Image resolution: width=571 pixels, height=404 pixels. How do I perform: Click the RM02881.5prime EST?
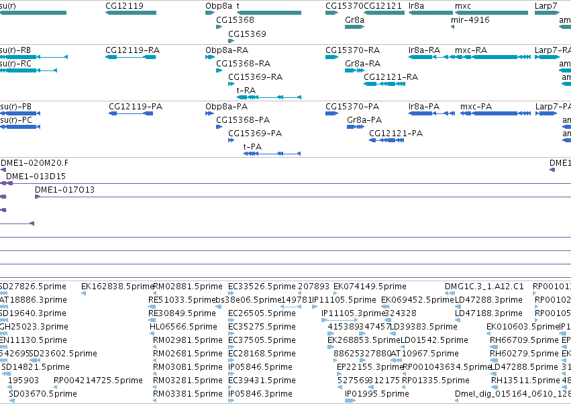tap(154, 293)
